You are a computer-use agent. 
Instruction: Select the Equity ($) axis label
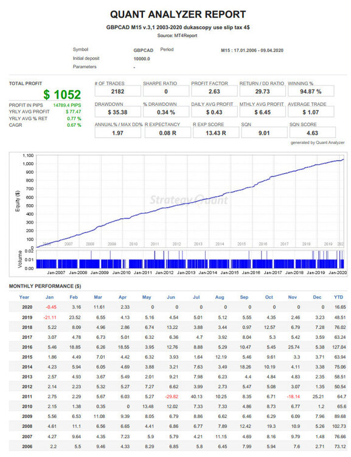(18, 201)
